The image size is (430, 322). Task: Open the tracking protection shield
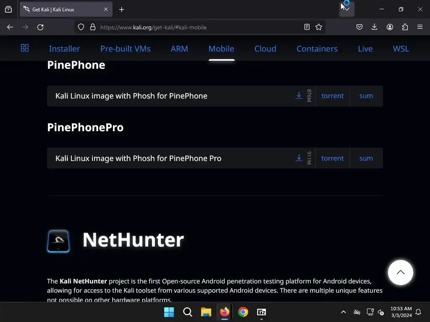pos(81,27)
